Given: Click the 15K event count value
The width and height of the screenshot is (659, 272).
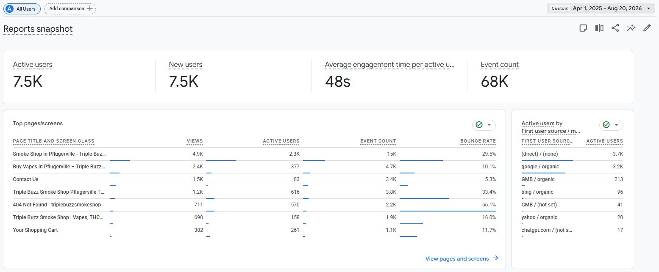Looking at the screenshot, I should tap(391, 154).
